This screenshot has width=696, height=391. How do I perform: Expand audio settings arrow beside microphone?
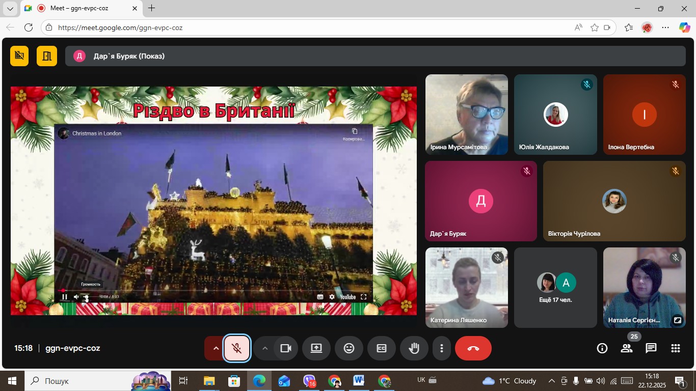pyautogui.click(x=216, y=348)
